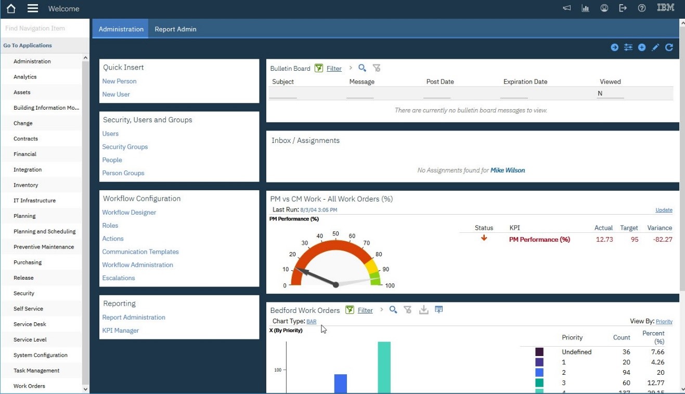Click the Viewed filter field containing N
Image resolution: width=685 pixels, height=394 pixels.
(610, 94)
